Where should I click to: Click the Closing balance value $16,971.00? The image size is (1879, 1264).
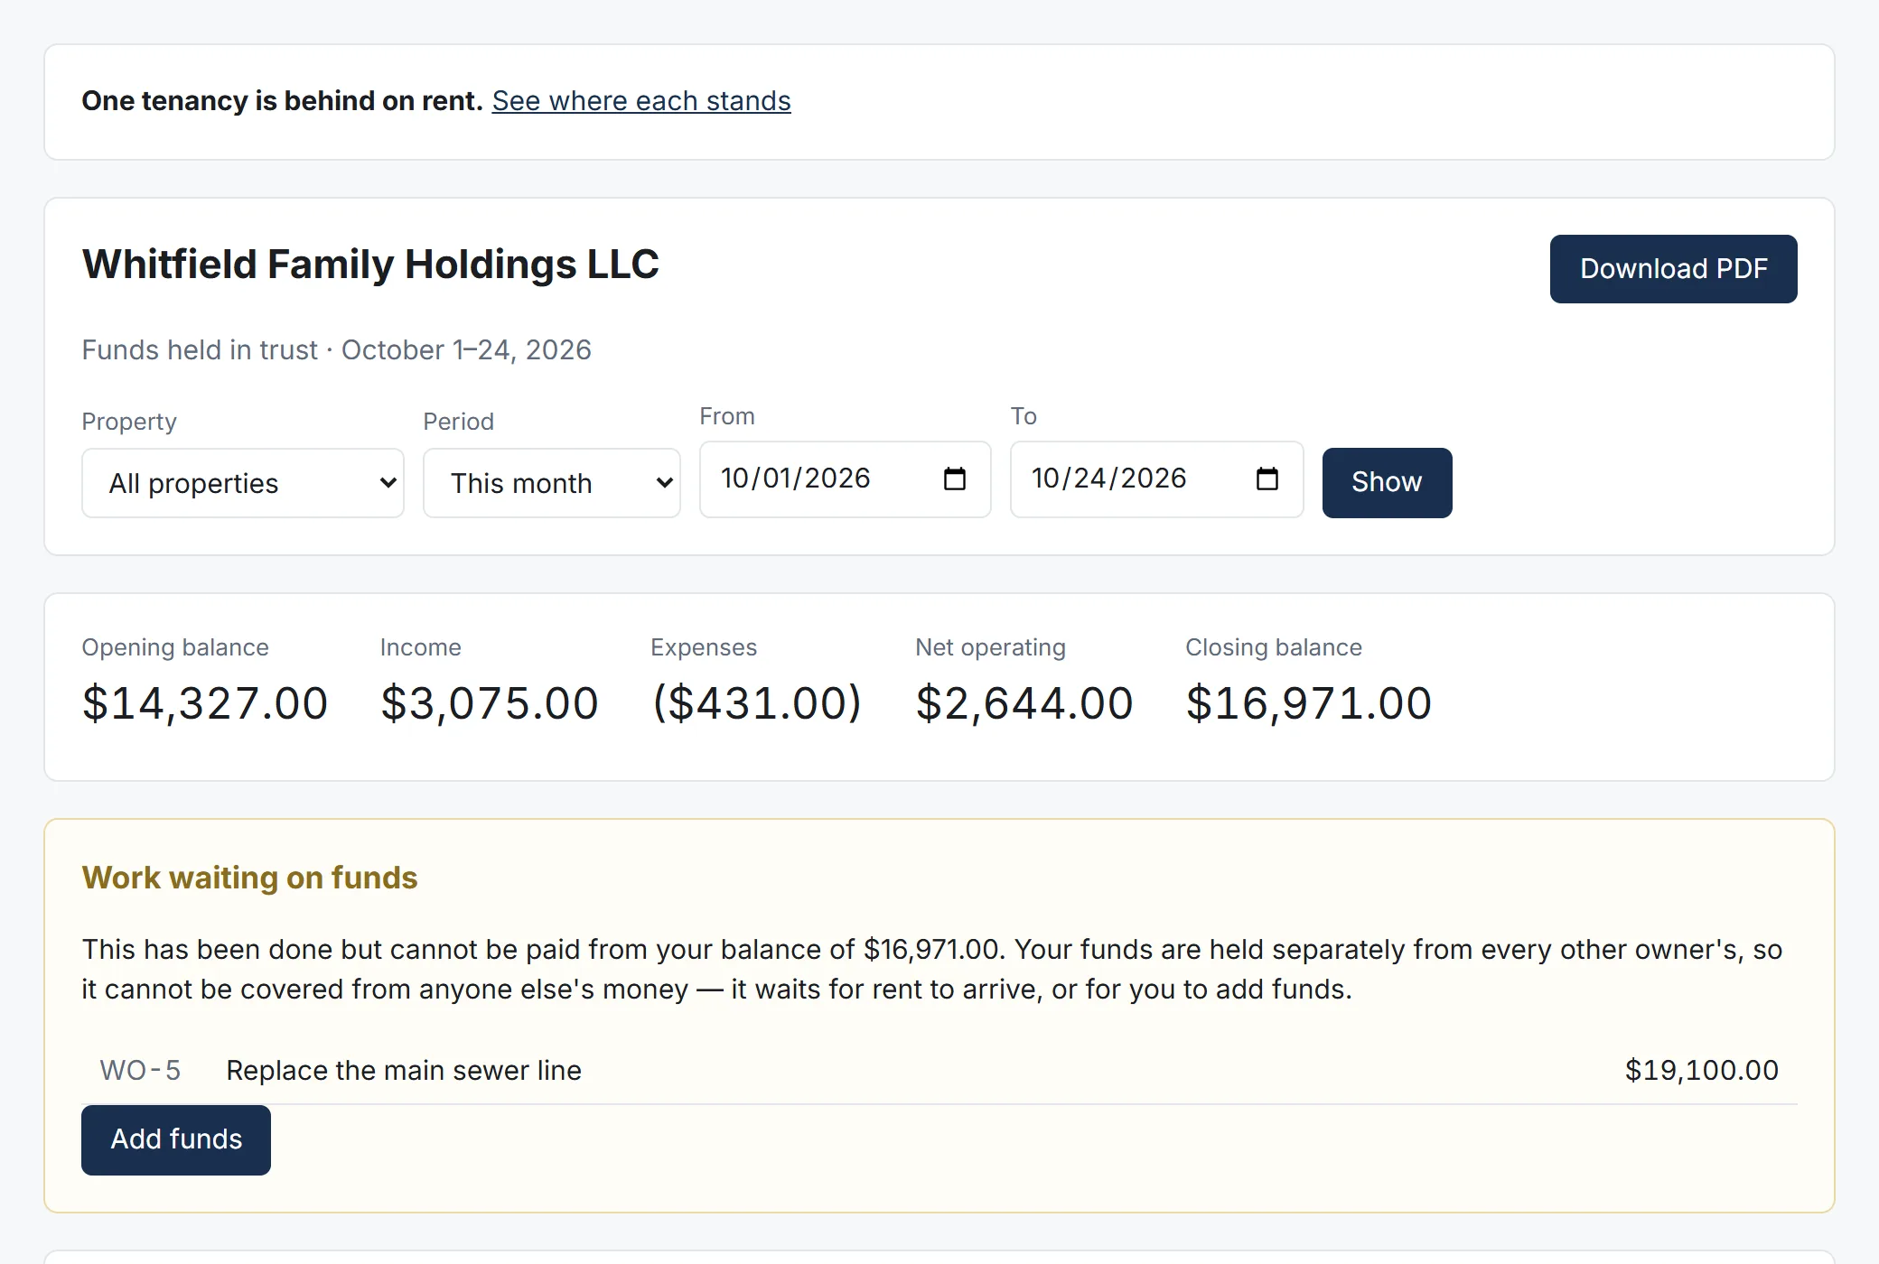tap(1309, 703)
